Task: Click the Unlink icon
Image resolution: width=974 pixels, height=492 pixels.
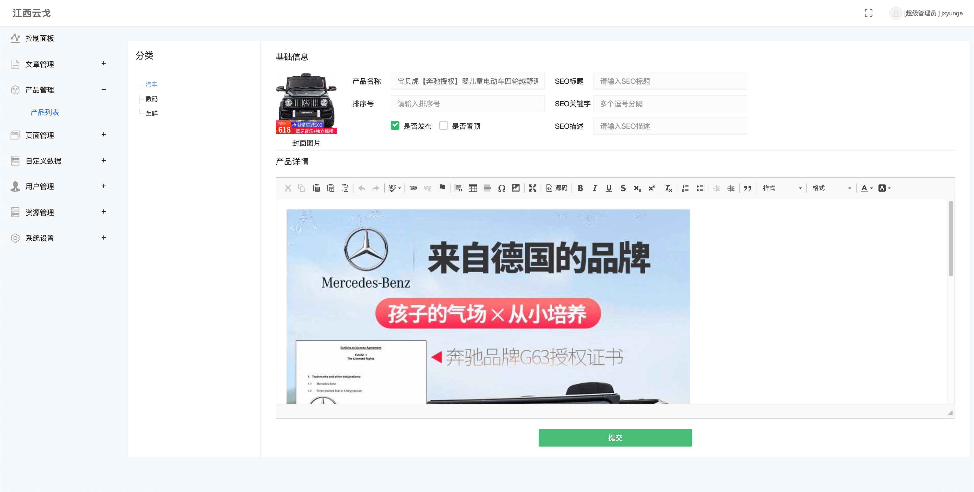Action: (x=428, y=188)
